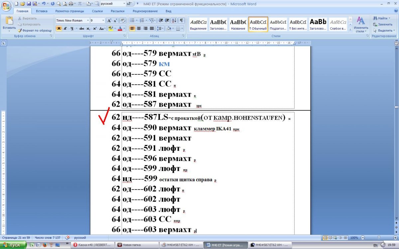Apply the red font color
The image size is (399, 249).
click(120, 29)
